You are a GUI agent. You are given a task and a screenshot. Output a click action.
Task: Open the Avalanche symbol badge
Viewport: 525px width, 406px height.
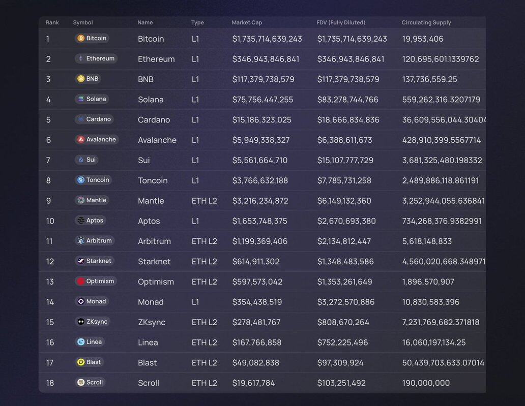tap(96, 139)
